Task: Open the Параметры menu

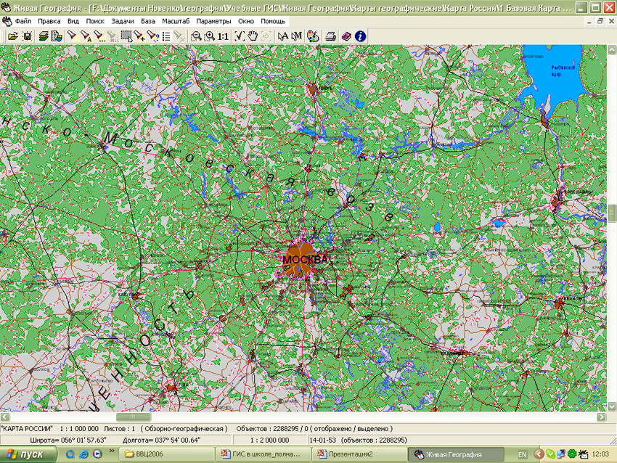Action: [x=213, y=21]
